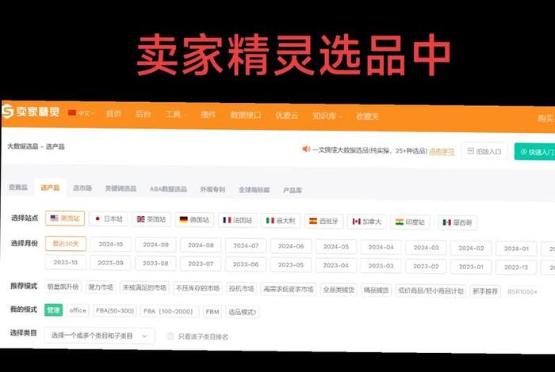555x372 pixels.
Task: Open 优麦云 in the top navigation
Action: pyautogui.click(x=287, y=116)
